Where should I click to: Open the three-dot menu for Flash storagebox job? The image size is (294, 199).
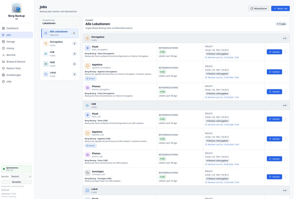coord(285,52)
